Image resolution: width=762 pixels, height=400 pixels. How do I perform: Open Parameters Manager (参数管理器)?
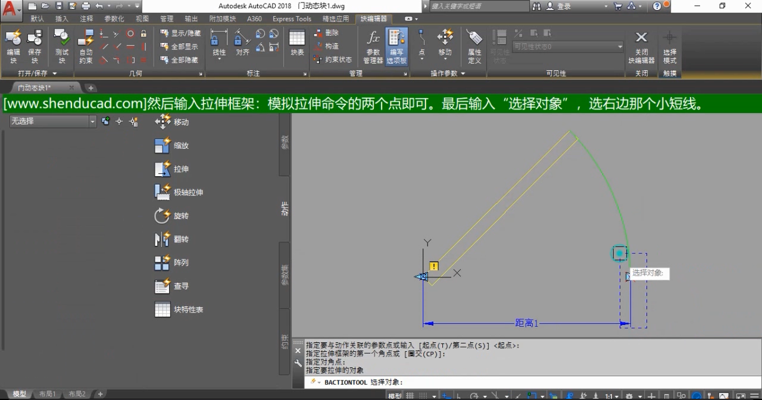[x=373, y=46]
